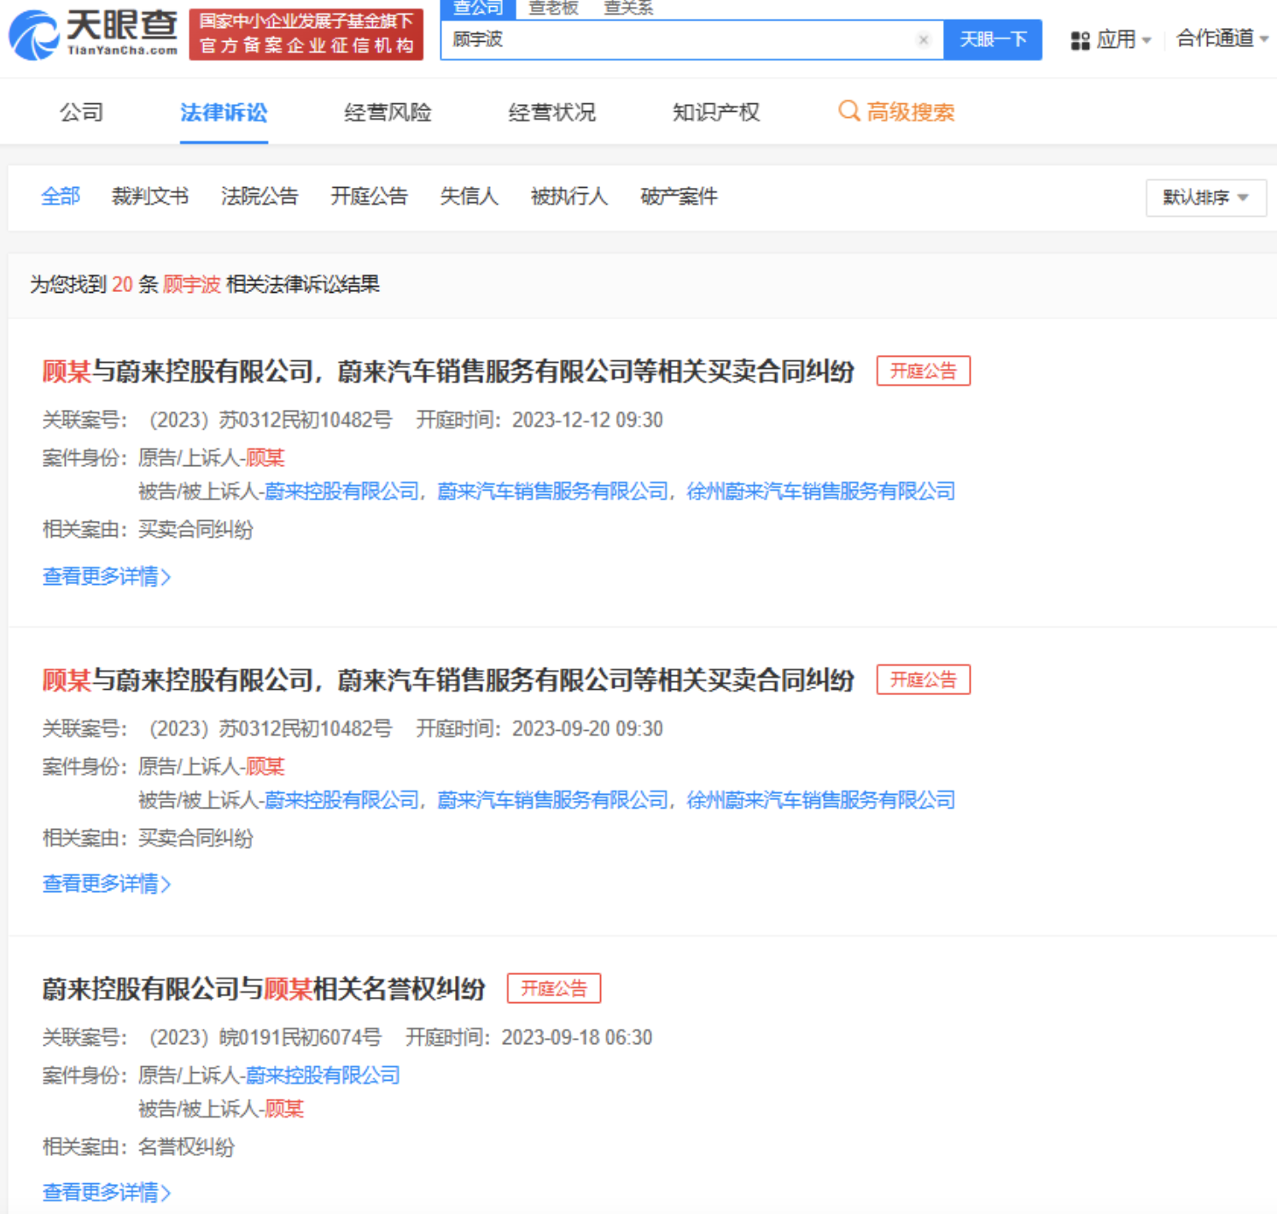Select the 知识产权 tab
The width and height of the screenshot is (1277, 1214).
[x=715, y=112]
